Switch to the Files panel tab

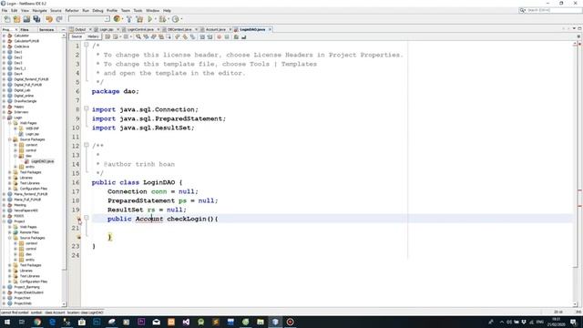[25, 29]
